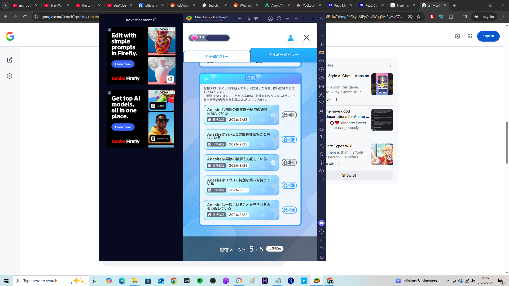Go back using BlueStacks title bar arrow
509x286 pixels.
[239, 19]
